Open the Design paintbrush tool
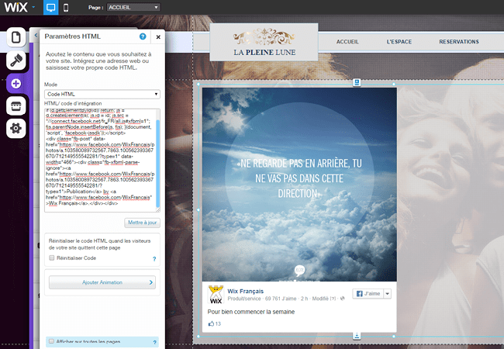The width and height of the screenshot is (504, 349). pos(16,60)
